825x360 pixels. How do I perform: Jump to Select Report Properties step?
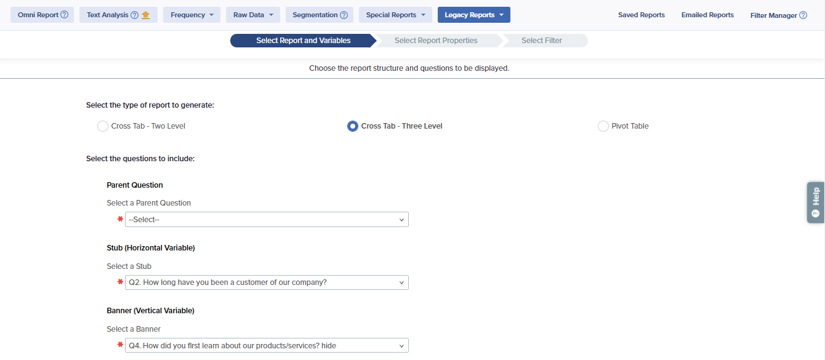[436, 41]
